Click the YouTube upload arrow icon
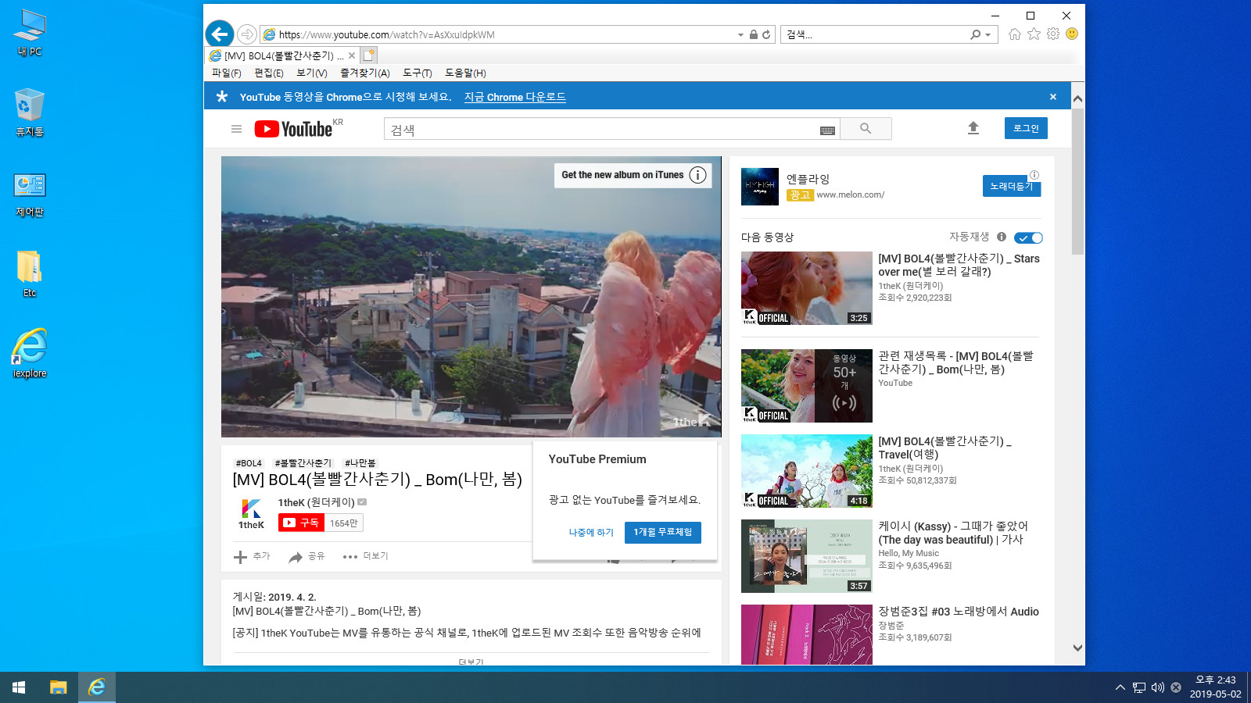1251x703 pixels. click(973, 128)
